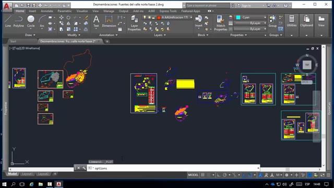
Task: Click the Plot print icon in quick access toolbar
Action: (40, 5)
